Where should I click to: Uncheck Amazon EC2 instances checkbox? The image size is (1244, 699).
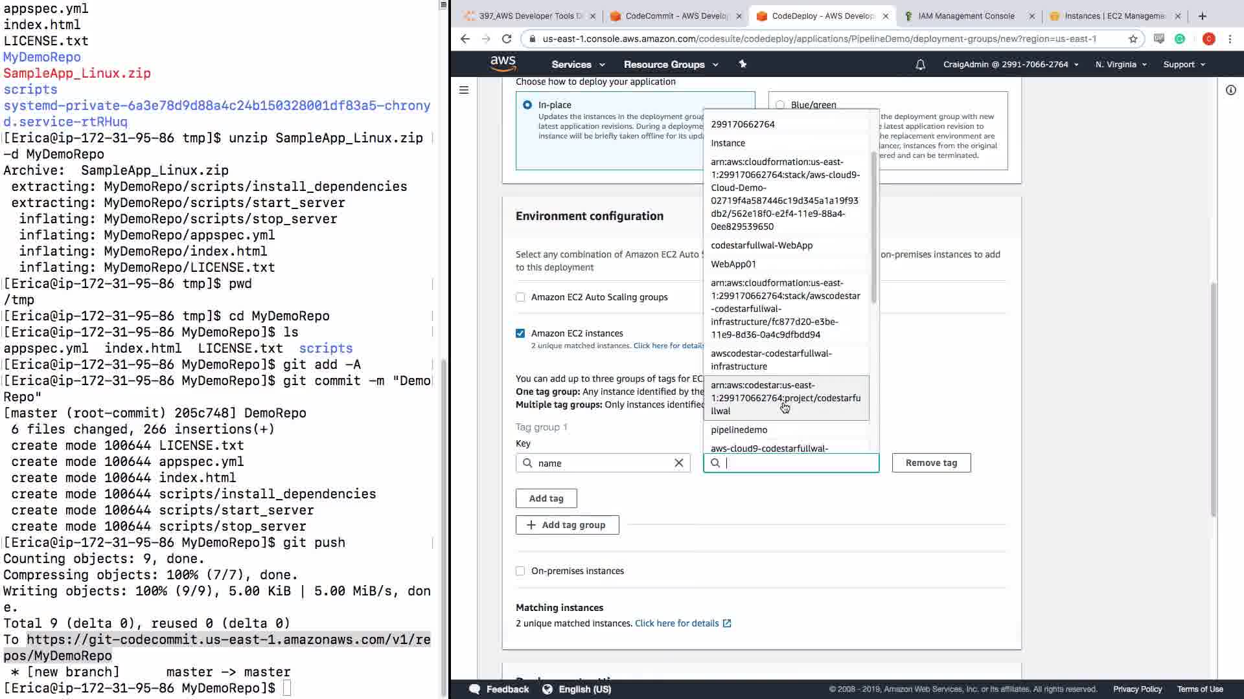coord(520,333)
